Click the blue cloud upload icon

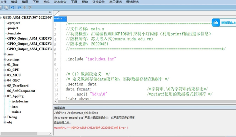coord(216,23)
